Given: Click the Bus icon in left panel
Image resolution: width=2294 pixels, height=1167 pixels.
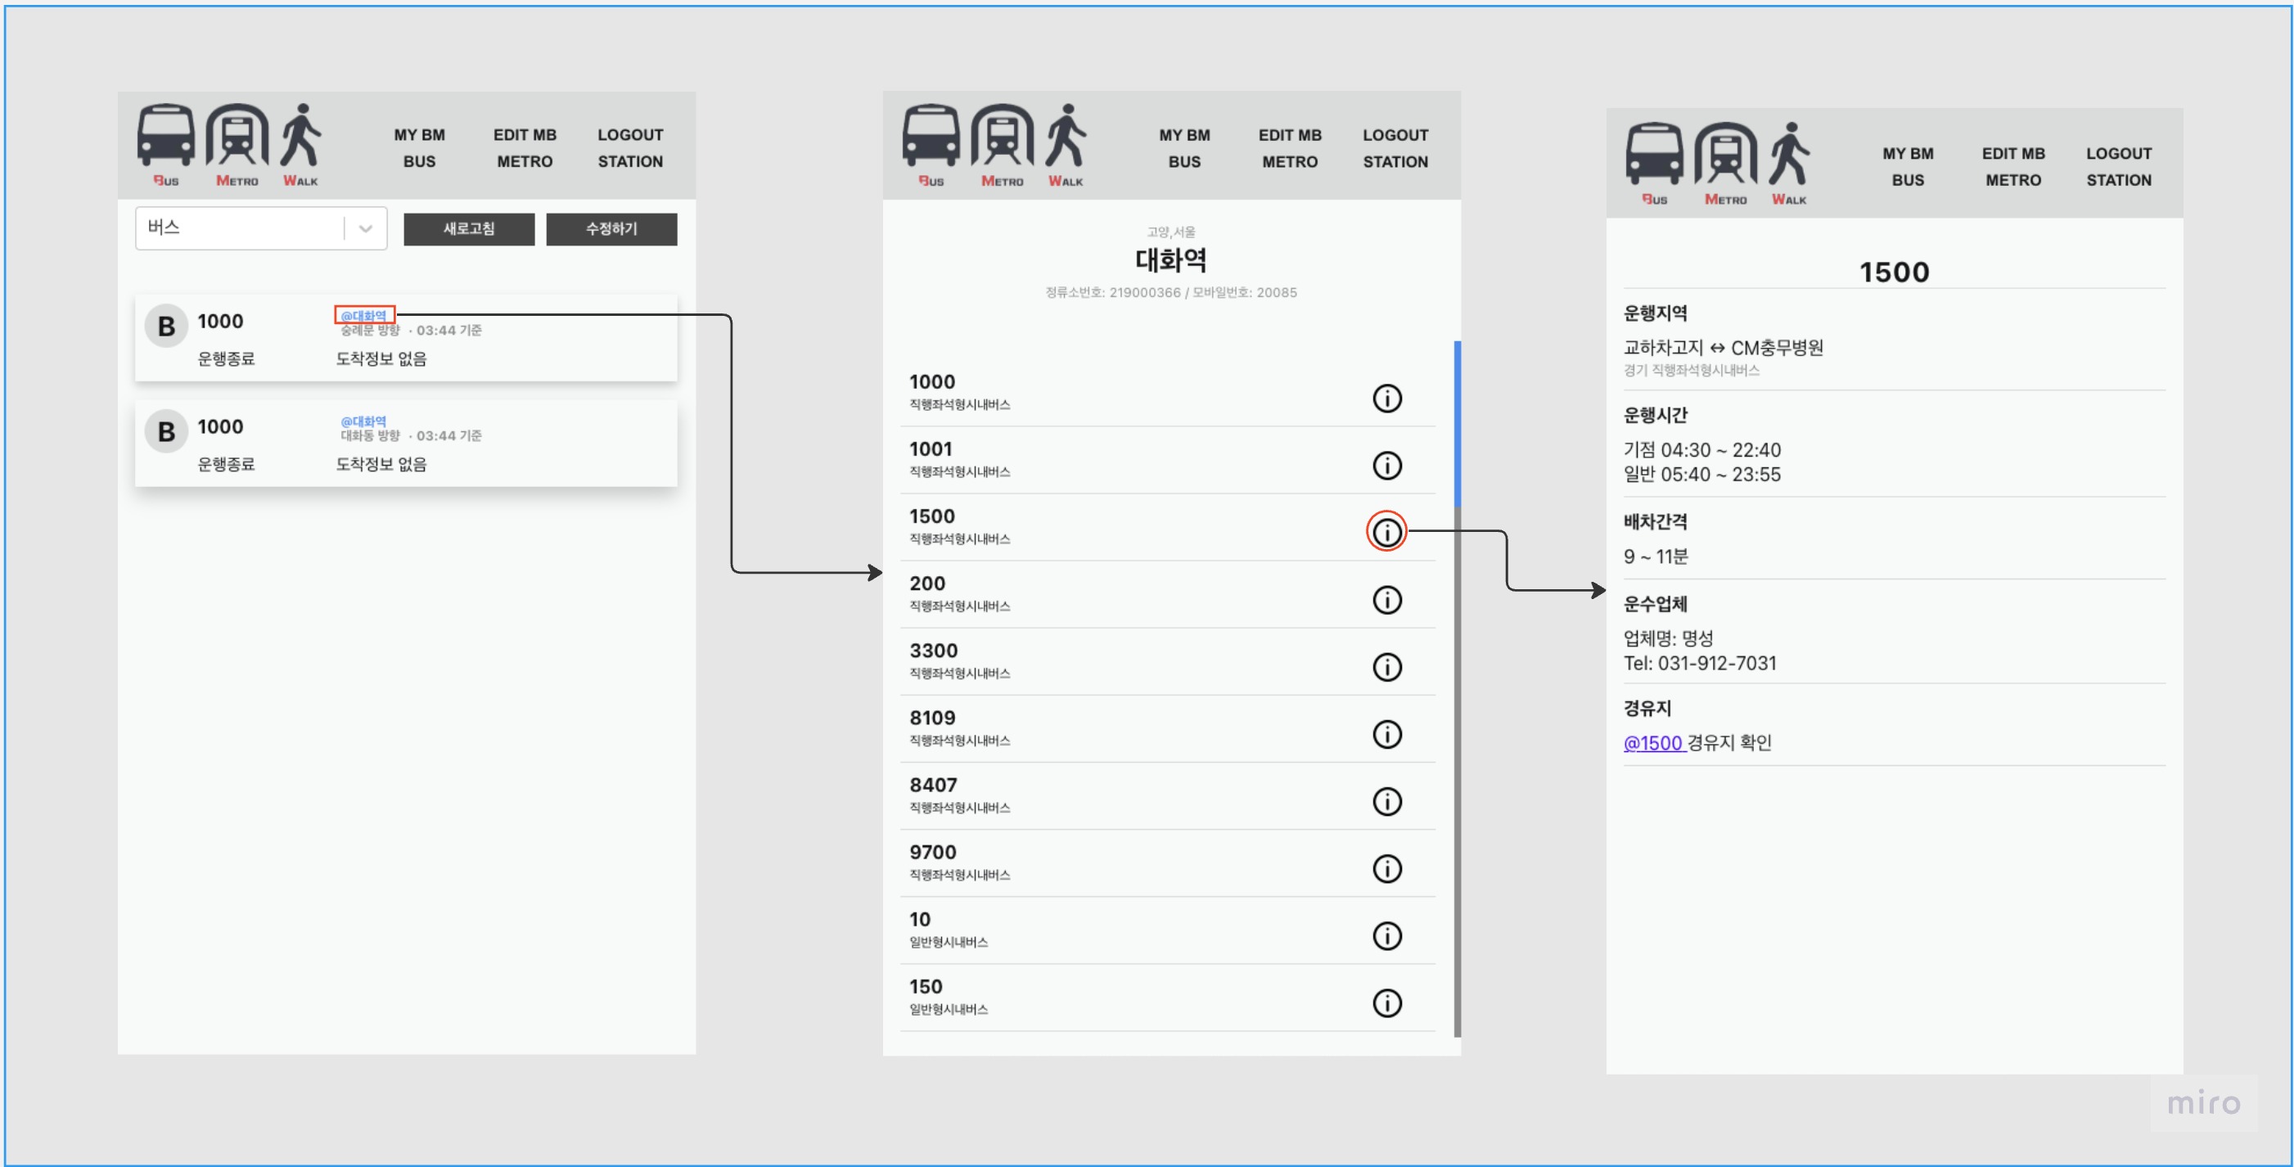Looking at the screenshot, I should (x=165, y=135).
